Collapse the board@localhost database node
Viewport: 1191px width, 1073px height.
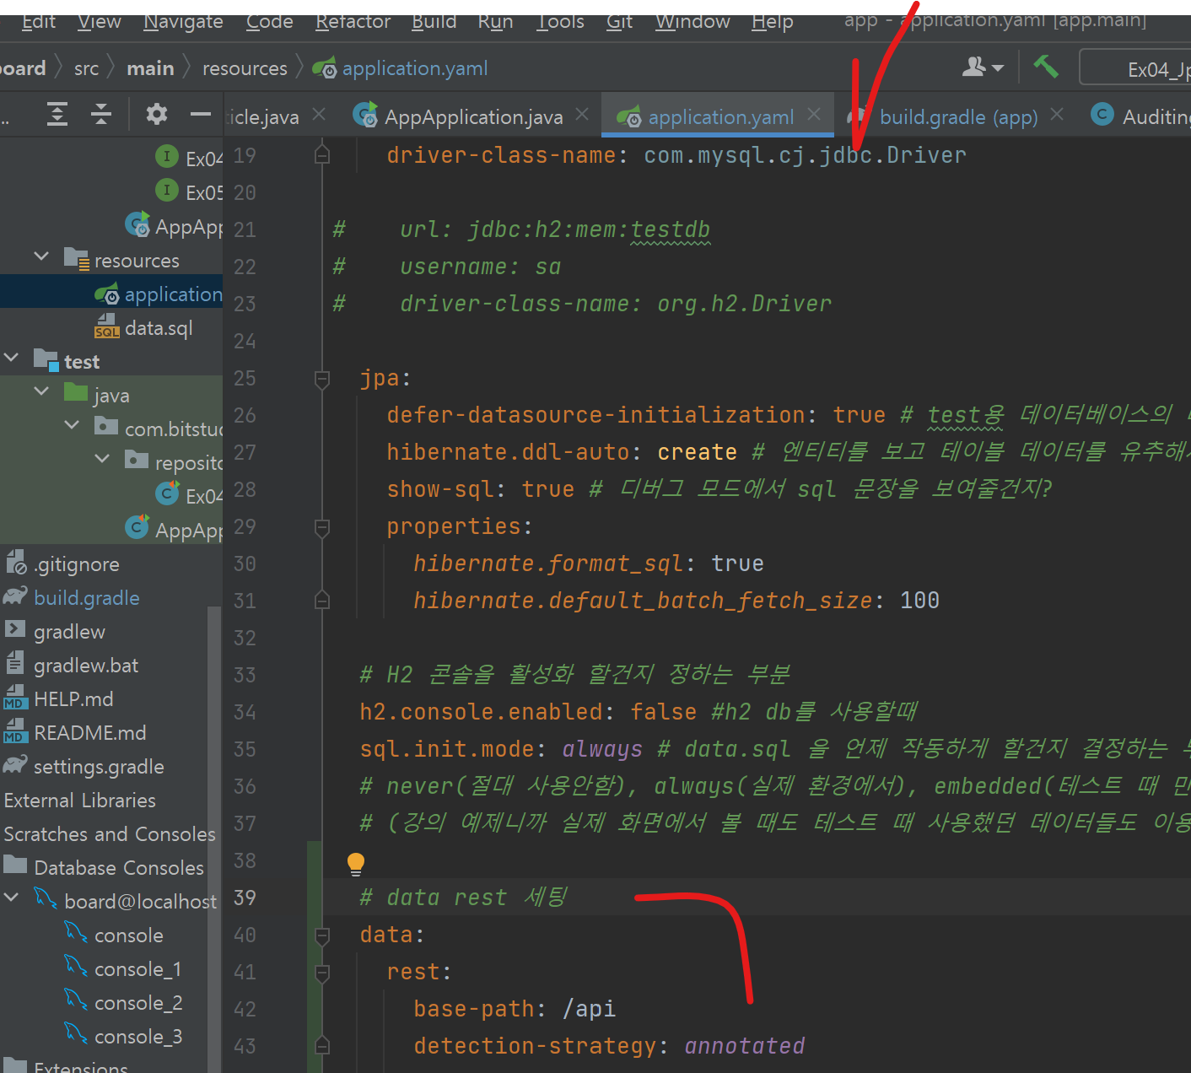(12, 898)
